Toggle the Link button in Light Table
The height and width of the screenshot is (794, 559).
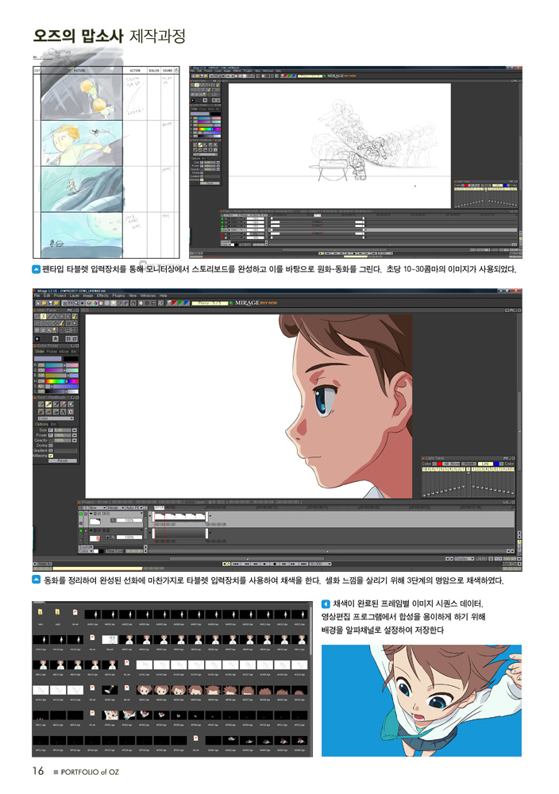(486, 464)
